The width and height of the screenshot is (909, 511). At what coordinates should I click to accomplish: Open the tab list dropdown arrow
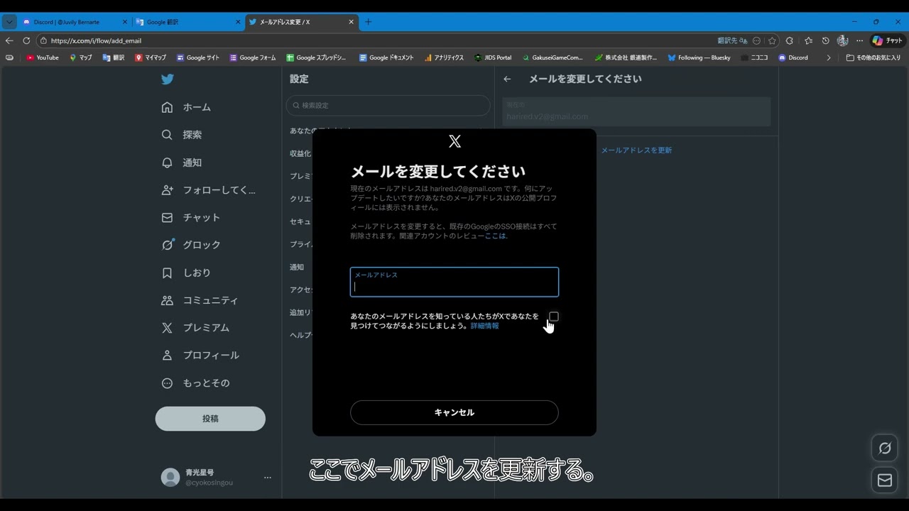pos(9,22)
